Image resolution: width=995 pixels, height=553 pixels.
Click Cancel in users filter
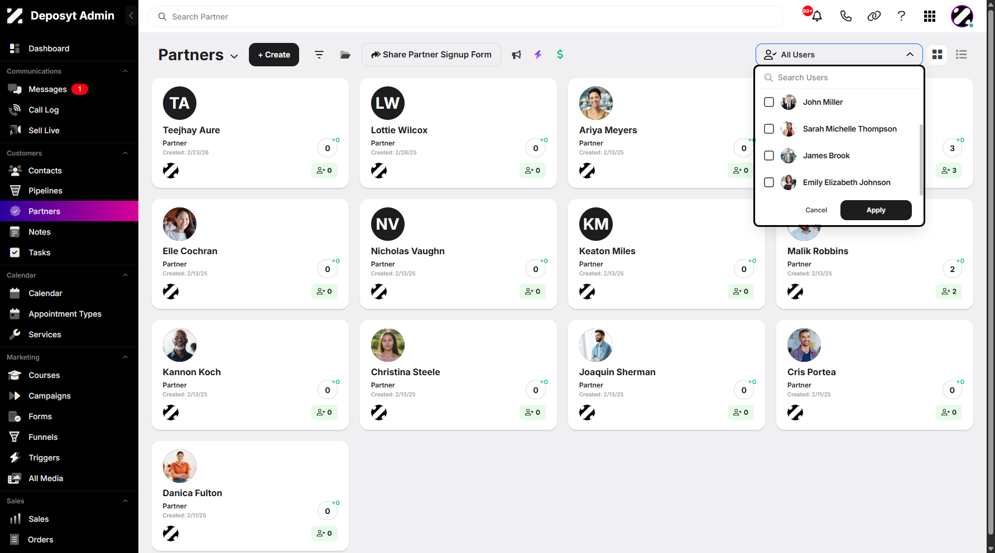pos(816,210)
